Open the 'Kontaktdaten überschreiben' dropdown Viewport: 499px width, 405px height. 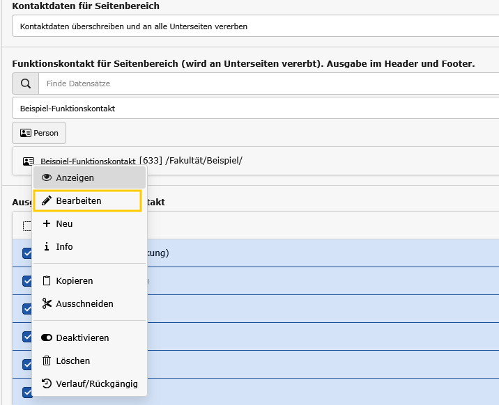255,26
